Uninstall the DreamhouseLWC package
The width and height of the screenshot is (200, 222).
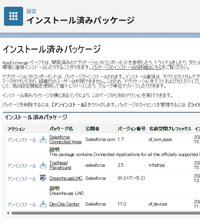coord(22,179)
